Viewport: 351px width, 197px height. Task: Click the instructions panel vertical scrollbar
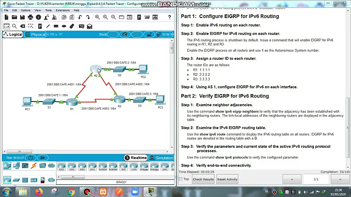(x=348, y=128)
